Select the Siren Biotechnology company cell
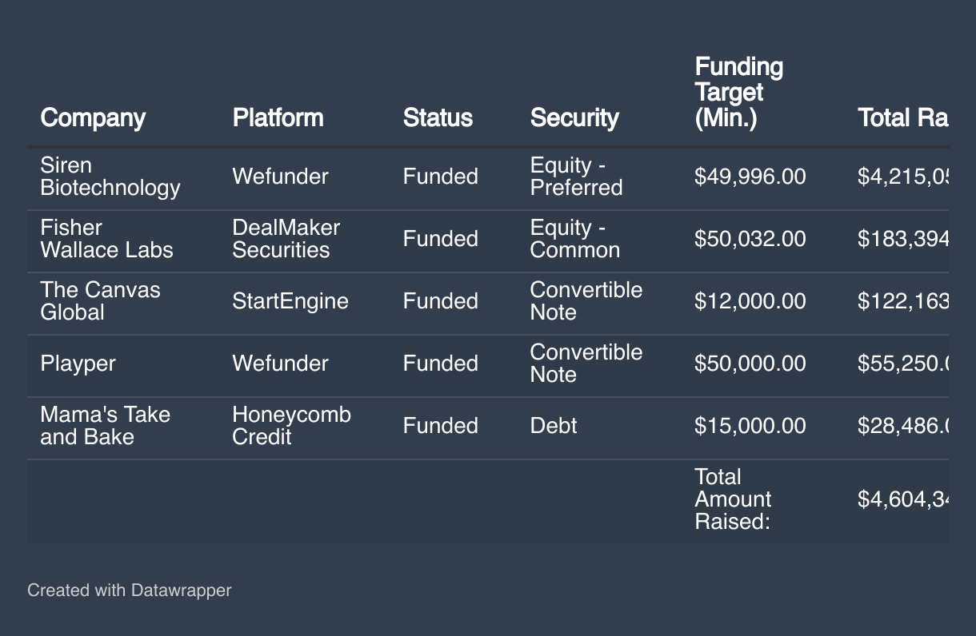Viewport: 976px width, 636px height. point(110,177)
